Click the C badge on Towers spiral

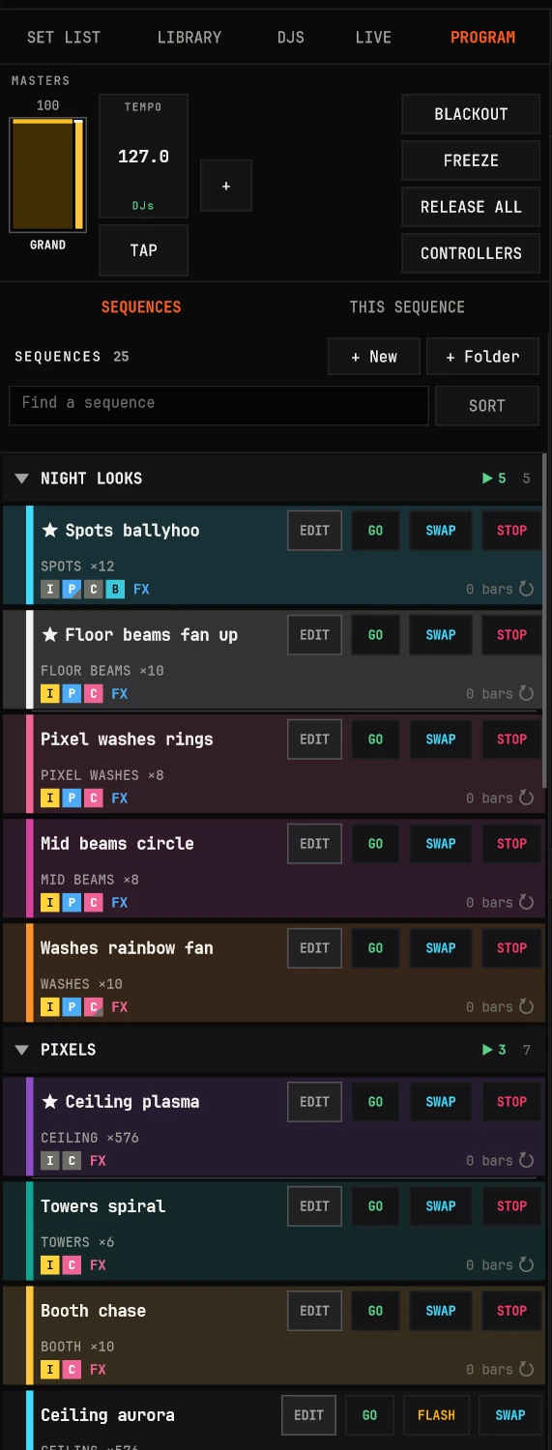72,1265
